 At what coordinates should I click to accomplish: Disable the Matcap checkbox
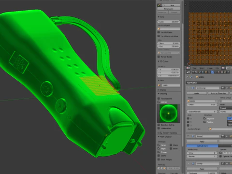pos(159,102)
